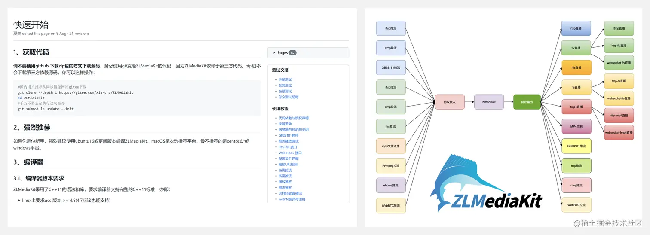Click the websocket-ts直播 diagram node
This screenshot has width=650, height=235.
(x=619, y=98)
